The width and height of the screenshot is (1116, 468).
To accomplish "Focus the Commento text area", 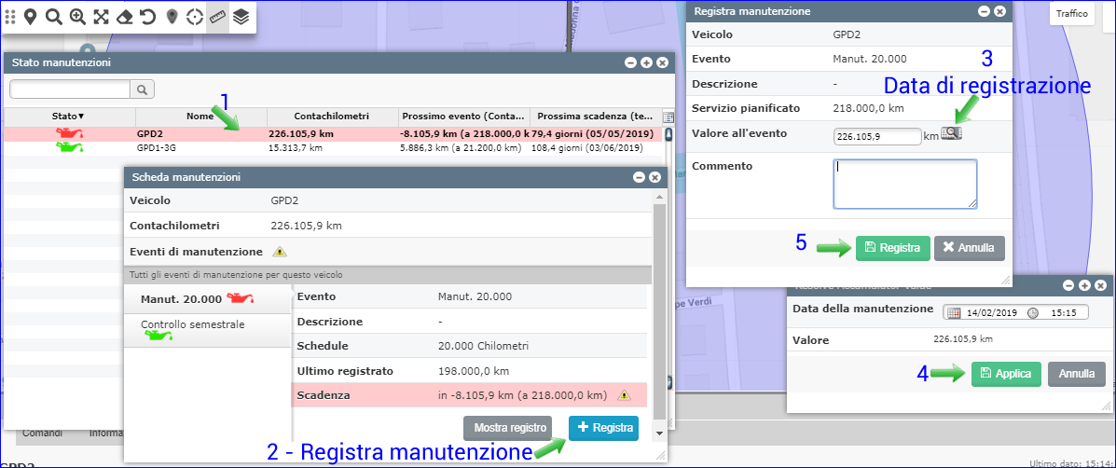I will (904, 184).
